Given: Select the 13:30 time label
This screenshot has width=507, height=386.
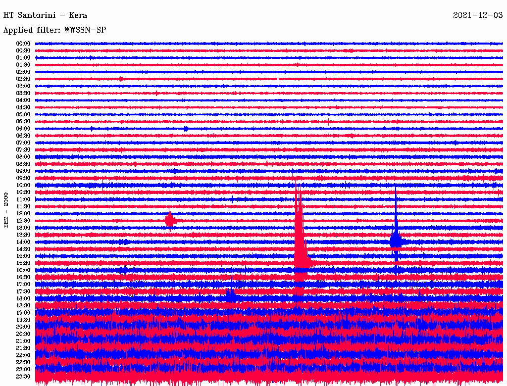Looking at the screenshot, I should (x=23, y=235).
